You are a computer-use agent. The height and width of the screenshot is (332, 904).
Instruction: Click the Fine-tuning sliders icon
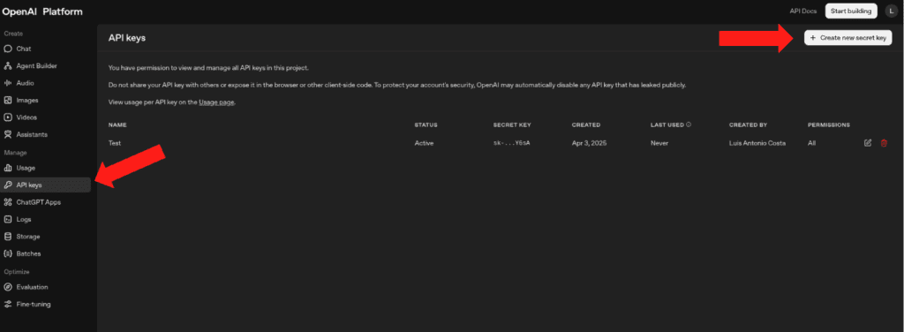8,305
